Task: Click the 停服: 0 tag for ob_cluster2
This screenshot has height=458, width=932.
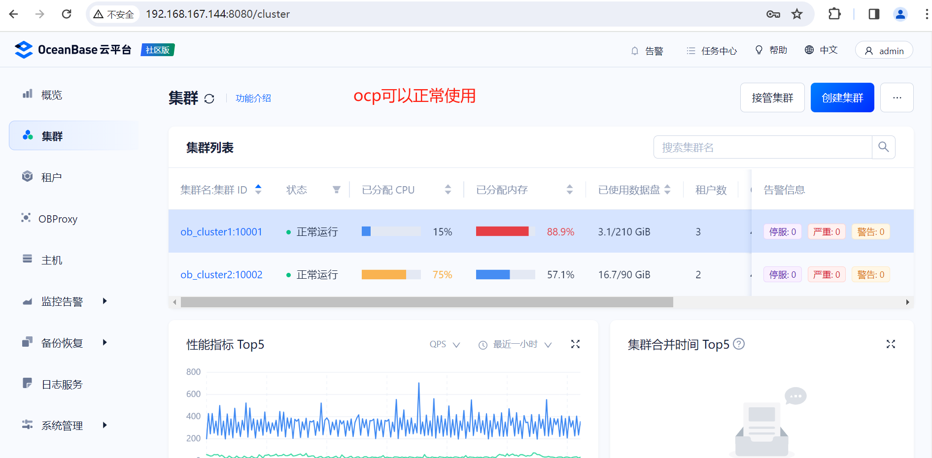Action: (x=782, y=274)
